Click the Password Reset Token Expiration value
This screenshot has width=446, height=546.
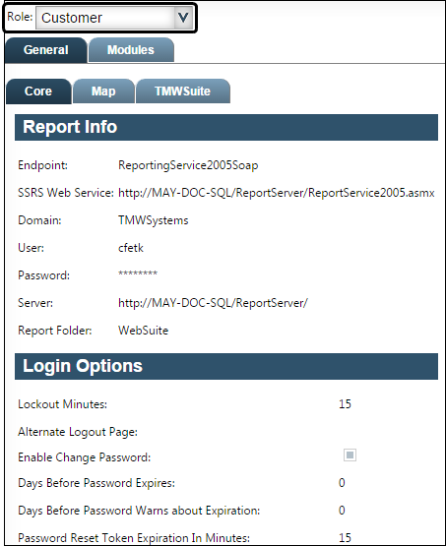(x=345, y=538)
